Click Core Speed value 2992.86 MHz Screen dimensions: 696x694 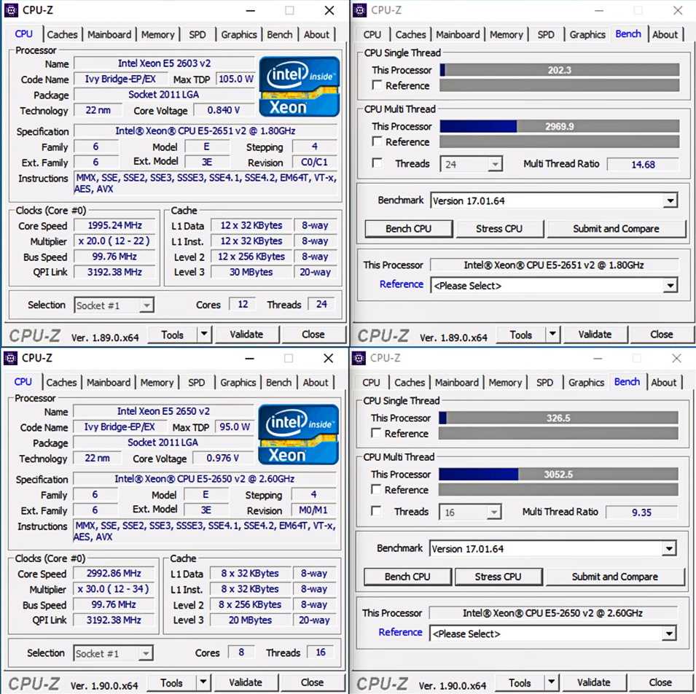tap(114, 574)
